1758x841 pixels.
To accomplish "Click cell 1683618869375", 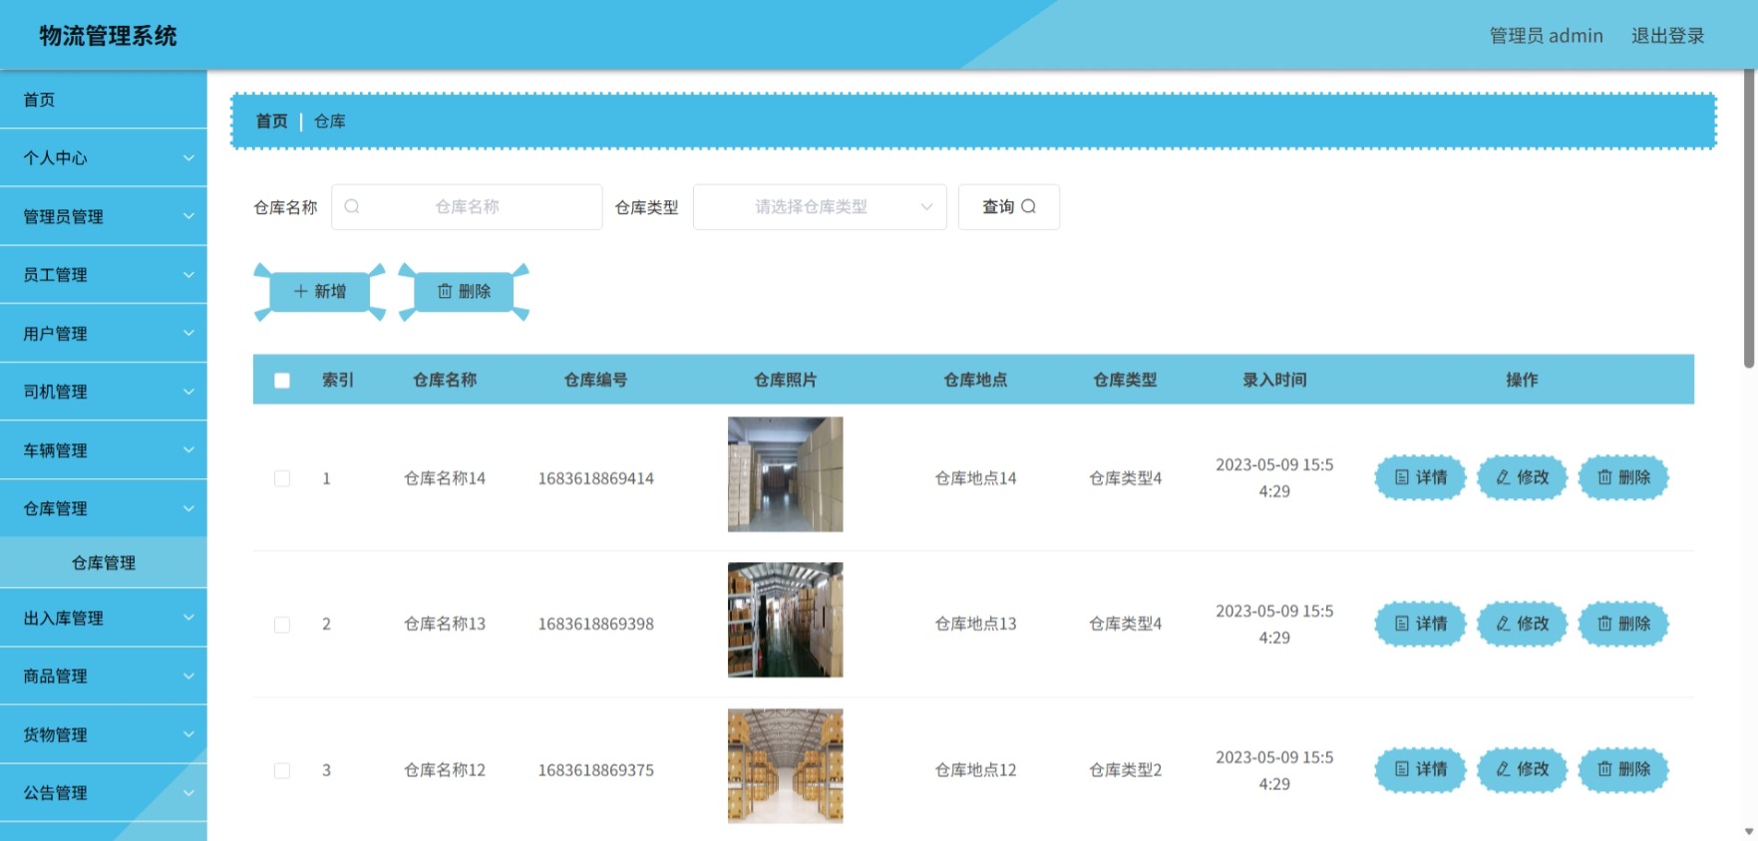I will (596, 770).
